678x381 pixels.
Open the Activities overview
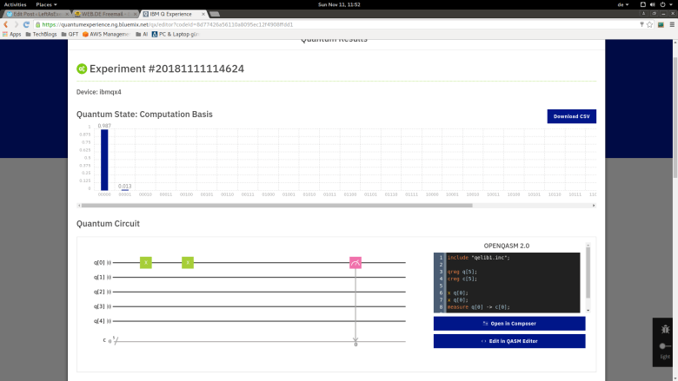pyautogui.click(x=15, y=4)
